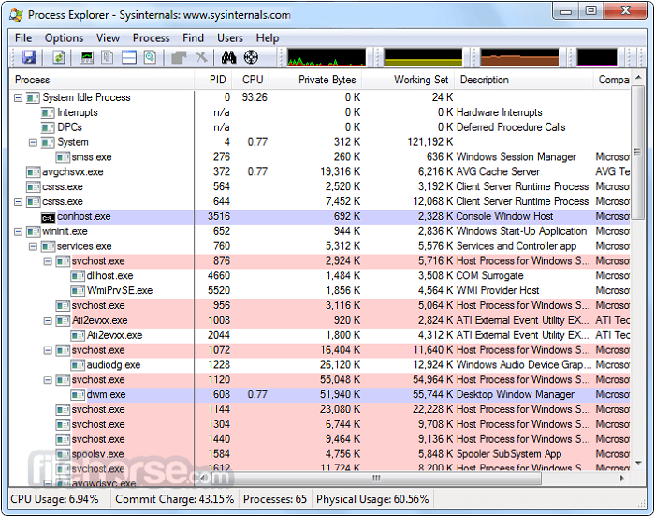Toggle the lower pane toolbar icon

[128, 58]
